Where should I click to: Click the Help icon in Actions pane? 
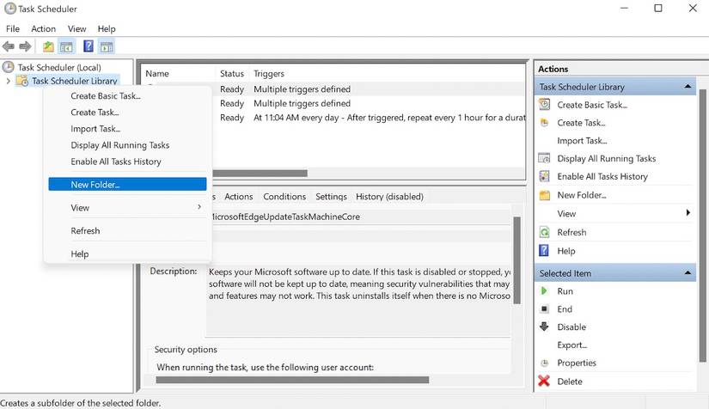coord(544,250)
